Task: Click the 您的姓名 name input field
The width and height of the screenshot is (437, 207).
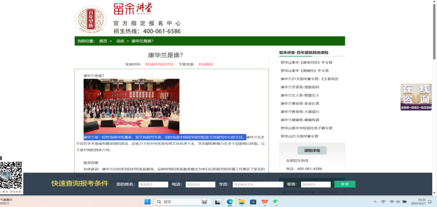Action: (x=153, y=184)
